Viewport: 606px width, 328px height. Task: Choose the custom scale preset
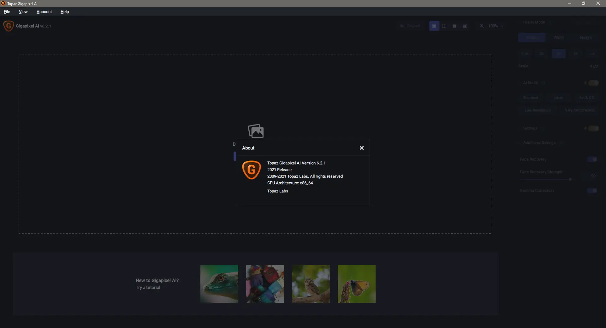coord(592,54)
